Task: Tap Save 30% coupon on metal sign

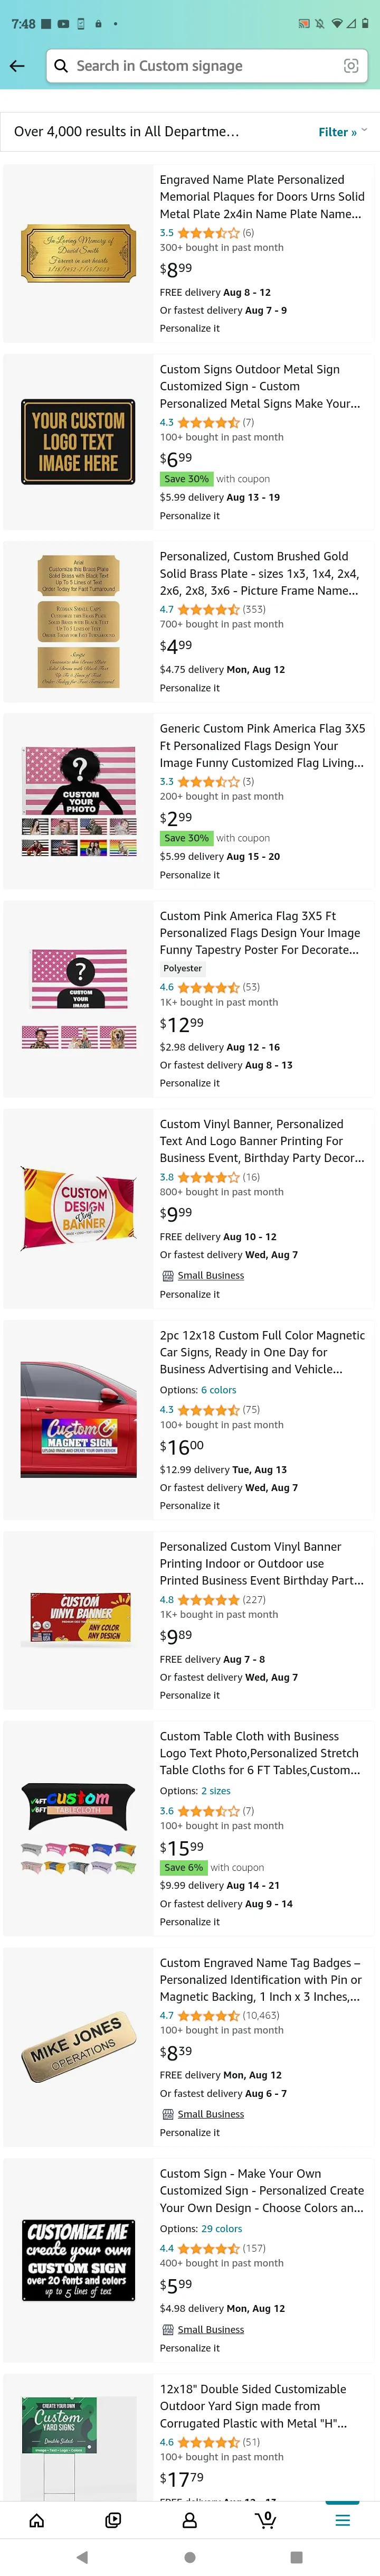Action: 186,479
